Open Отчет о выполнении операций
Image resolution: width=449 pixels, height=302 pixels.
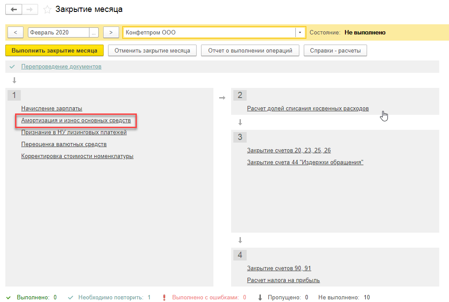[250, 50]
